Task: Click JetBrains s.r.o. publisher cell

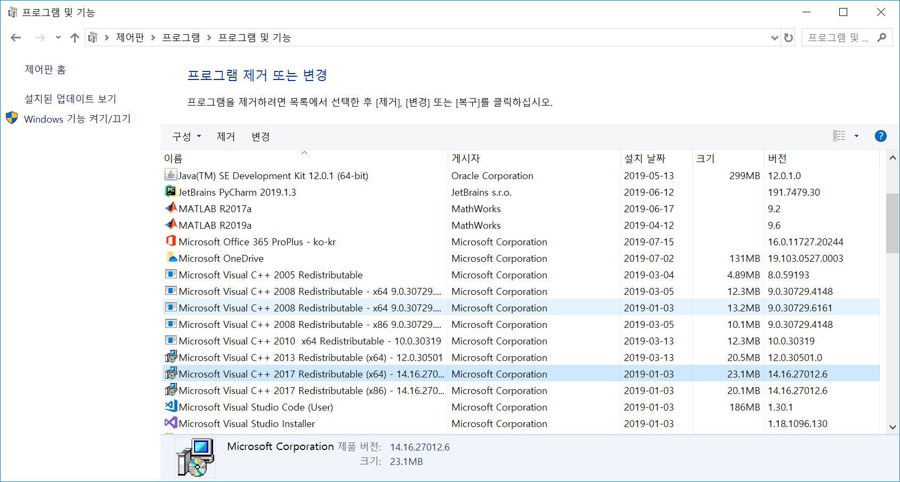Action: [481, 192]
